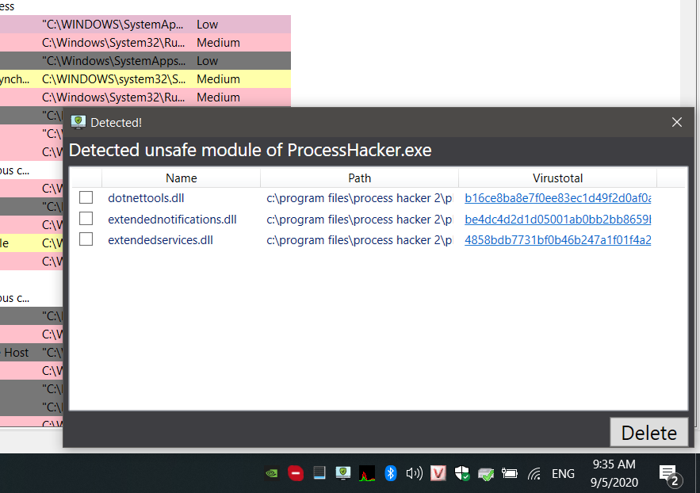Screen dimensions: 700x493
Task: Open the NVIDIA tray icon
Action: (271, 473)
